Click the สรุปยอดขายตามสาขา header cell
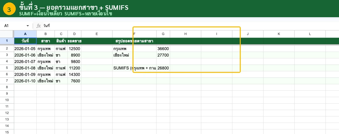The width and height of the screenshot is (339, 134). click(x=134, y=41)
